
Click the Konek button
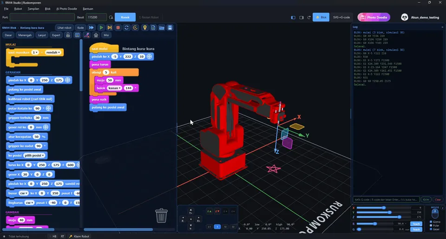(125, 17)
